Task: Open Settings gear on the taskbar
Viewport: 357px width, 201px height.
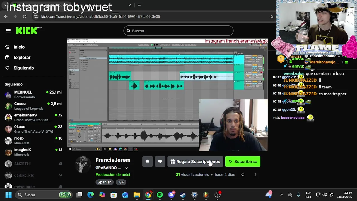Action: (x=194, y=195)
